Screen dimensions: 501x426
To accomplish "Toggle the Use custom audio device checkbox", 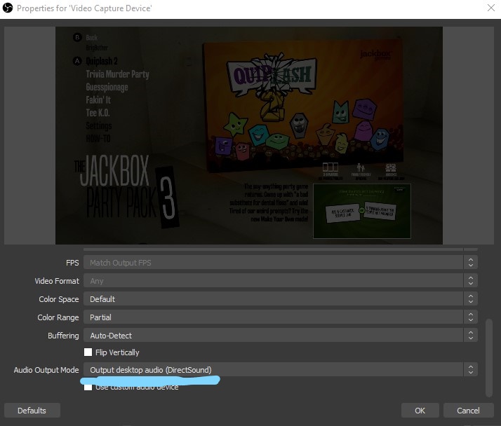I will [x=88, y=387].
